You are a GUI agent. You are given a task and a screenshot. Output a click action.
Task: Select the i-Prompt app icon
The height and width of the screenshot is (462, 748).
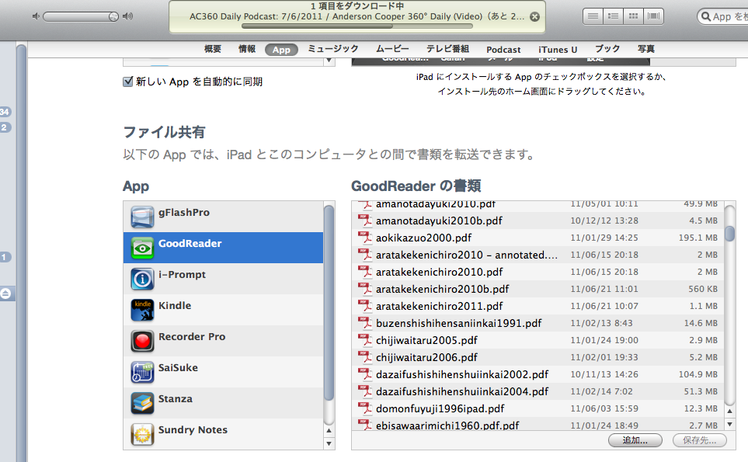142,279
